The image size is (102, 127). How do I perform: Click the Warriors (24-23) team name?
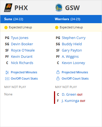point(67,19)
